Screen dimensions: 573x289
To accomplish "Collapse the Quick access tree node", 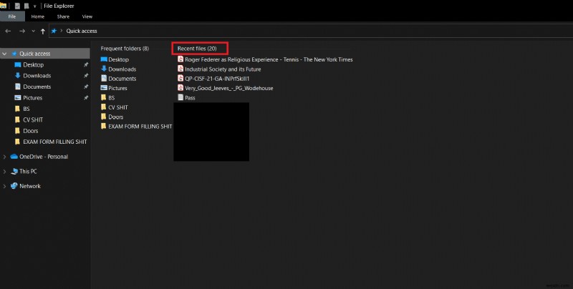I will pos(4,54).
